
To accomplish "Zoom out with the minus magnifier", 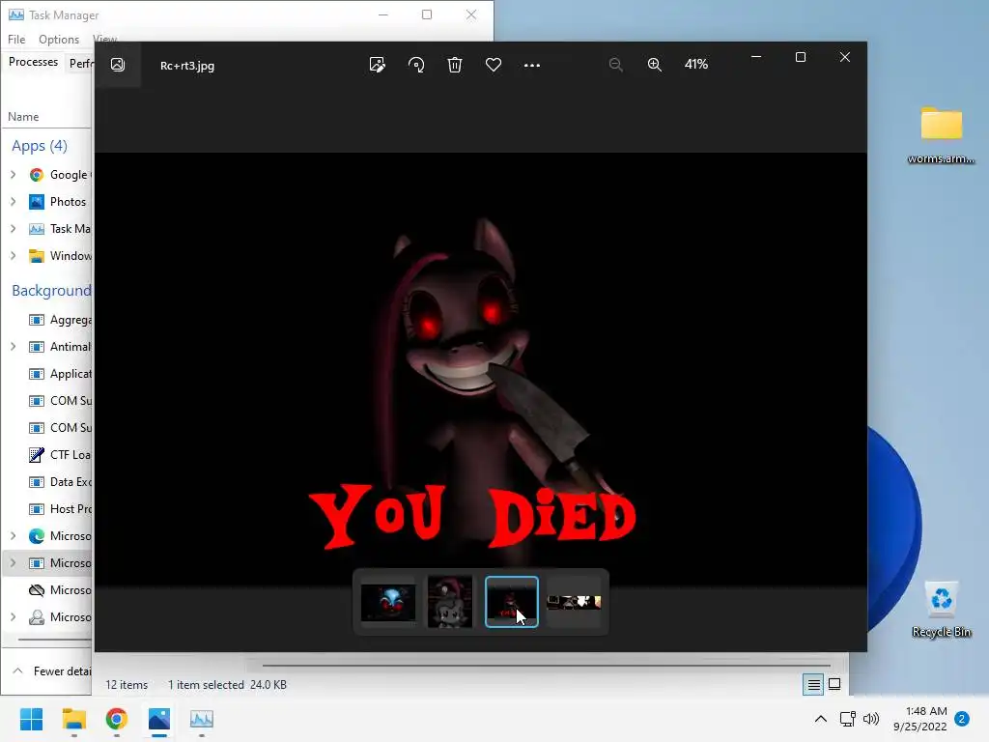I will coord(615,65).
